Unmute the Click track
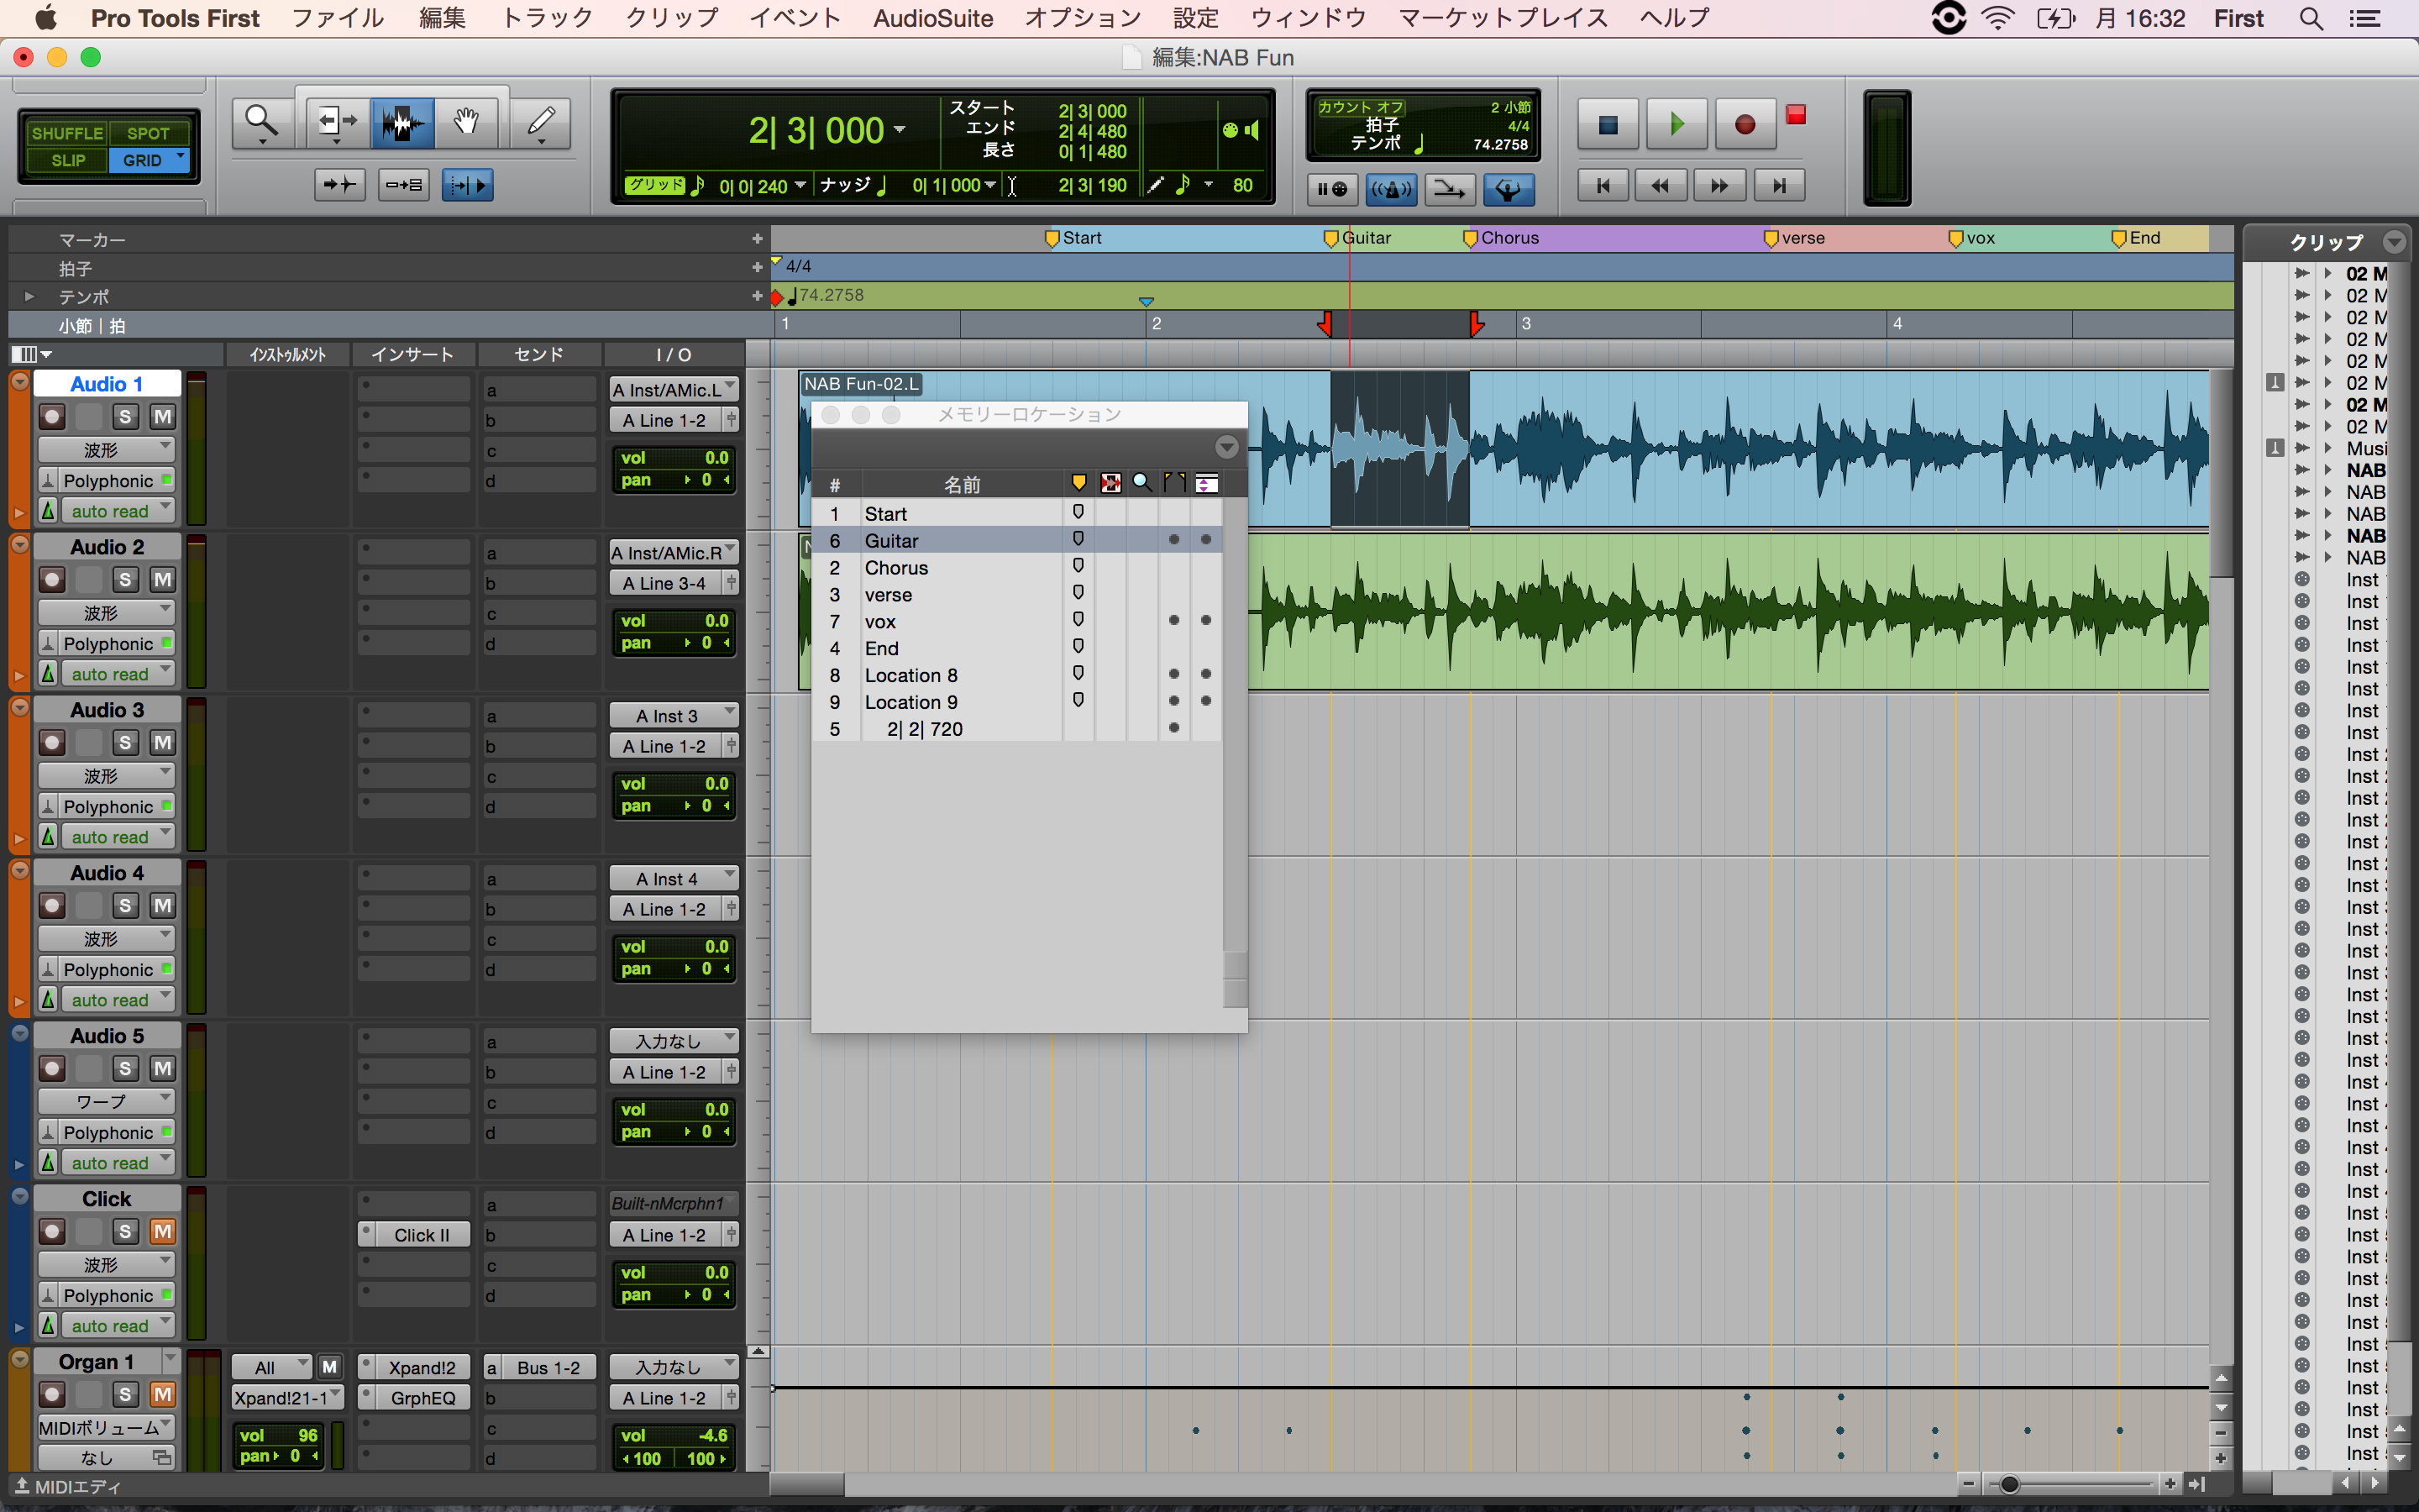Viewport: 2419px width, 1512px height. click(162, 1232)
